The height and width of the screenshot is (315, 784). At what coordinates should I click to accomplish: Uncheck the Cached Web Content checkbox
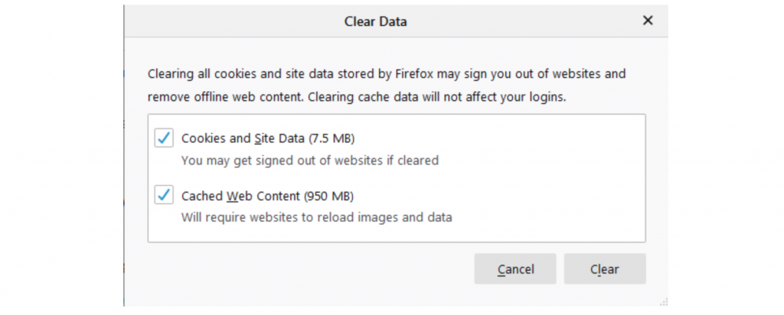tap(163, 195)
